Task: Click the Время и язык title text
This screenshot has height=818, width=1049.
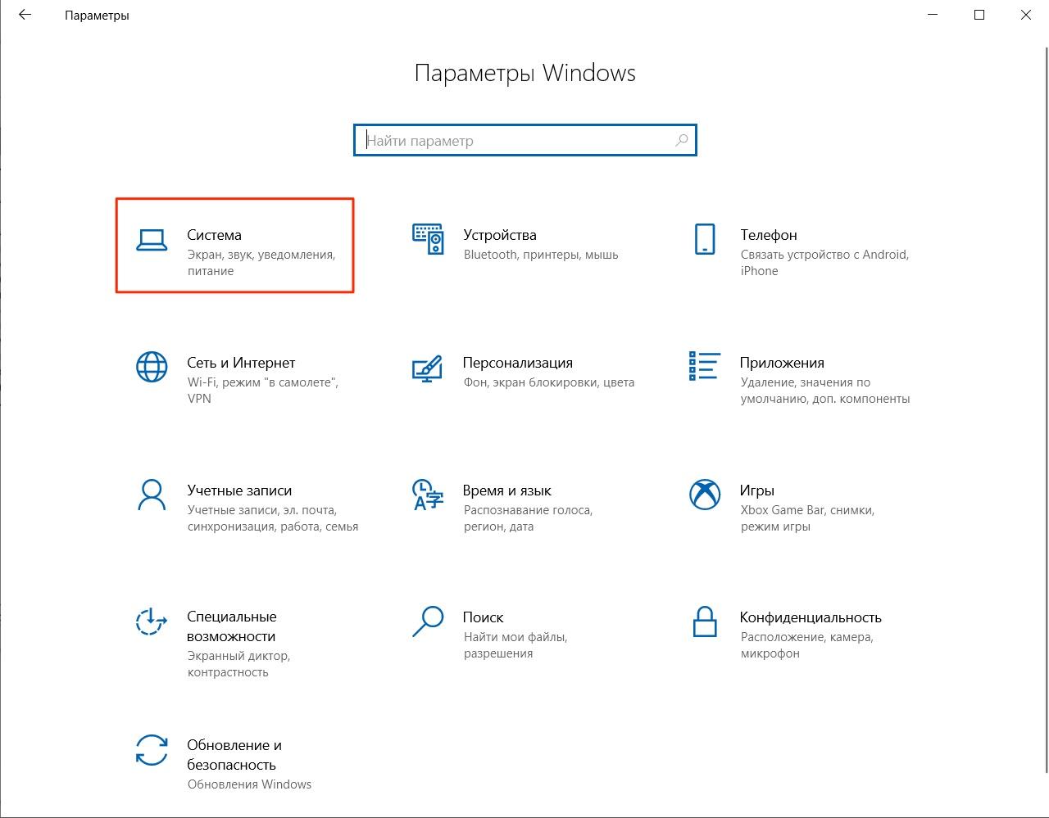Action: click(x=507, y=490)
